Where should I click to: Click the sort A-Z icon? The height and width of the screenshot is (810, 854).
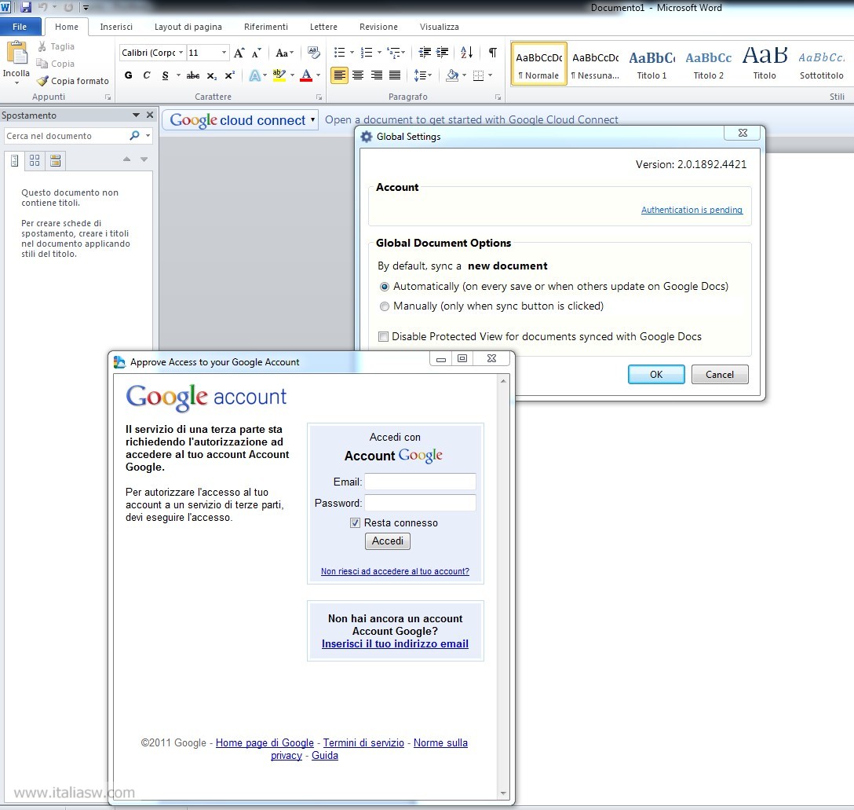(467, 53)
